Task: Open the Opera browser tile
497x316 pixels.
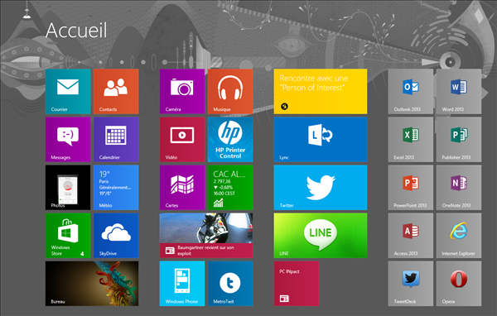Action: click(x=459, y=284)
